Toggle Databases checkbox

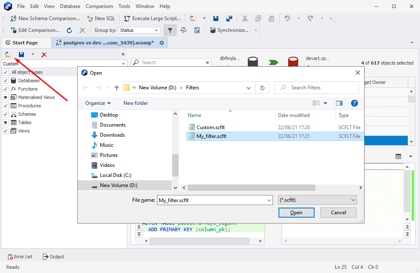click(x=5, y=81)
